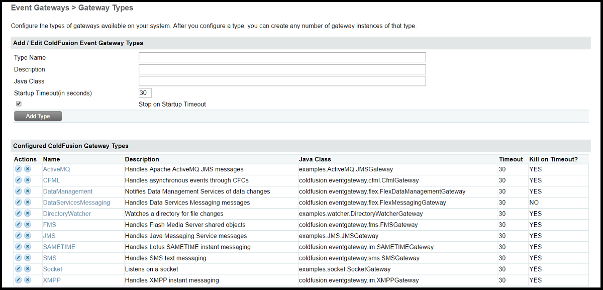Focus the Type Name input field
The image size is (603, 290).
point(282,57)
